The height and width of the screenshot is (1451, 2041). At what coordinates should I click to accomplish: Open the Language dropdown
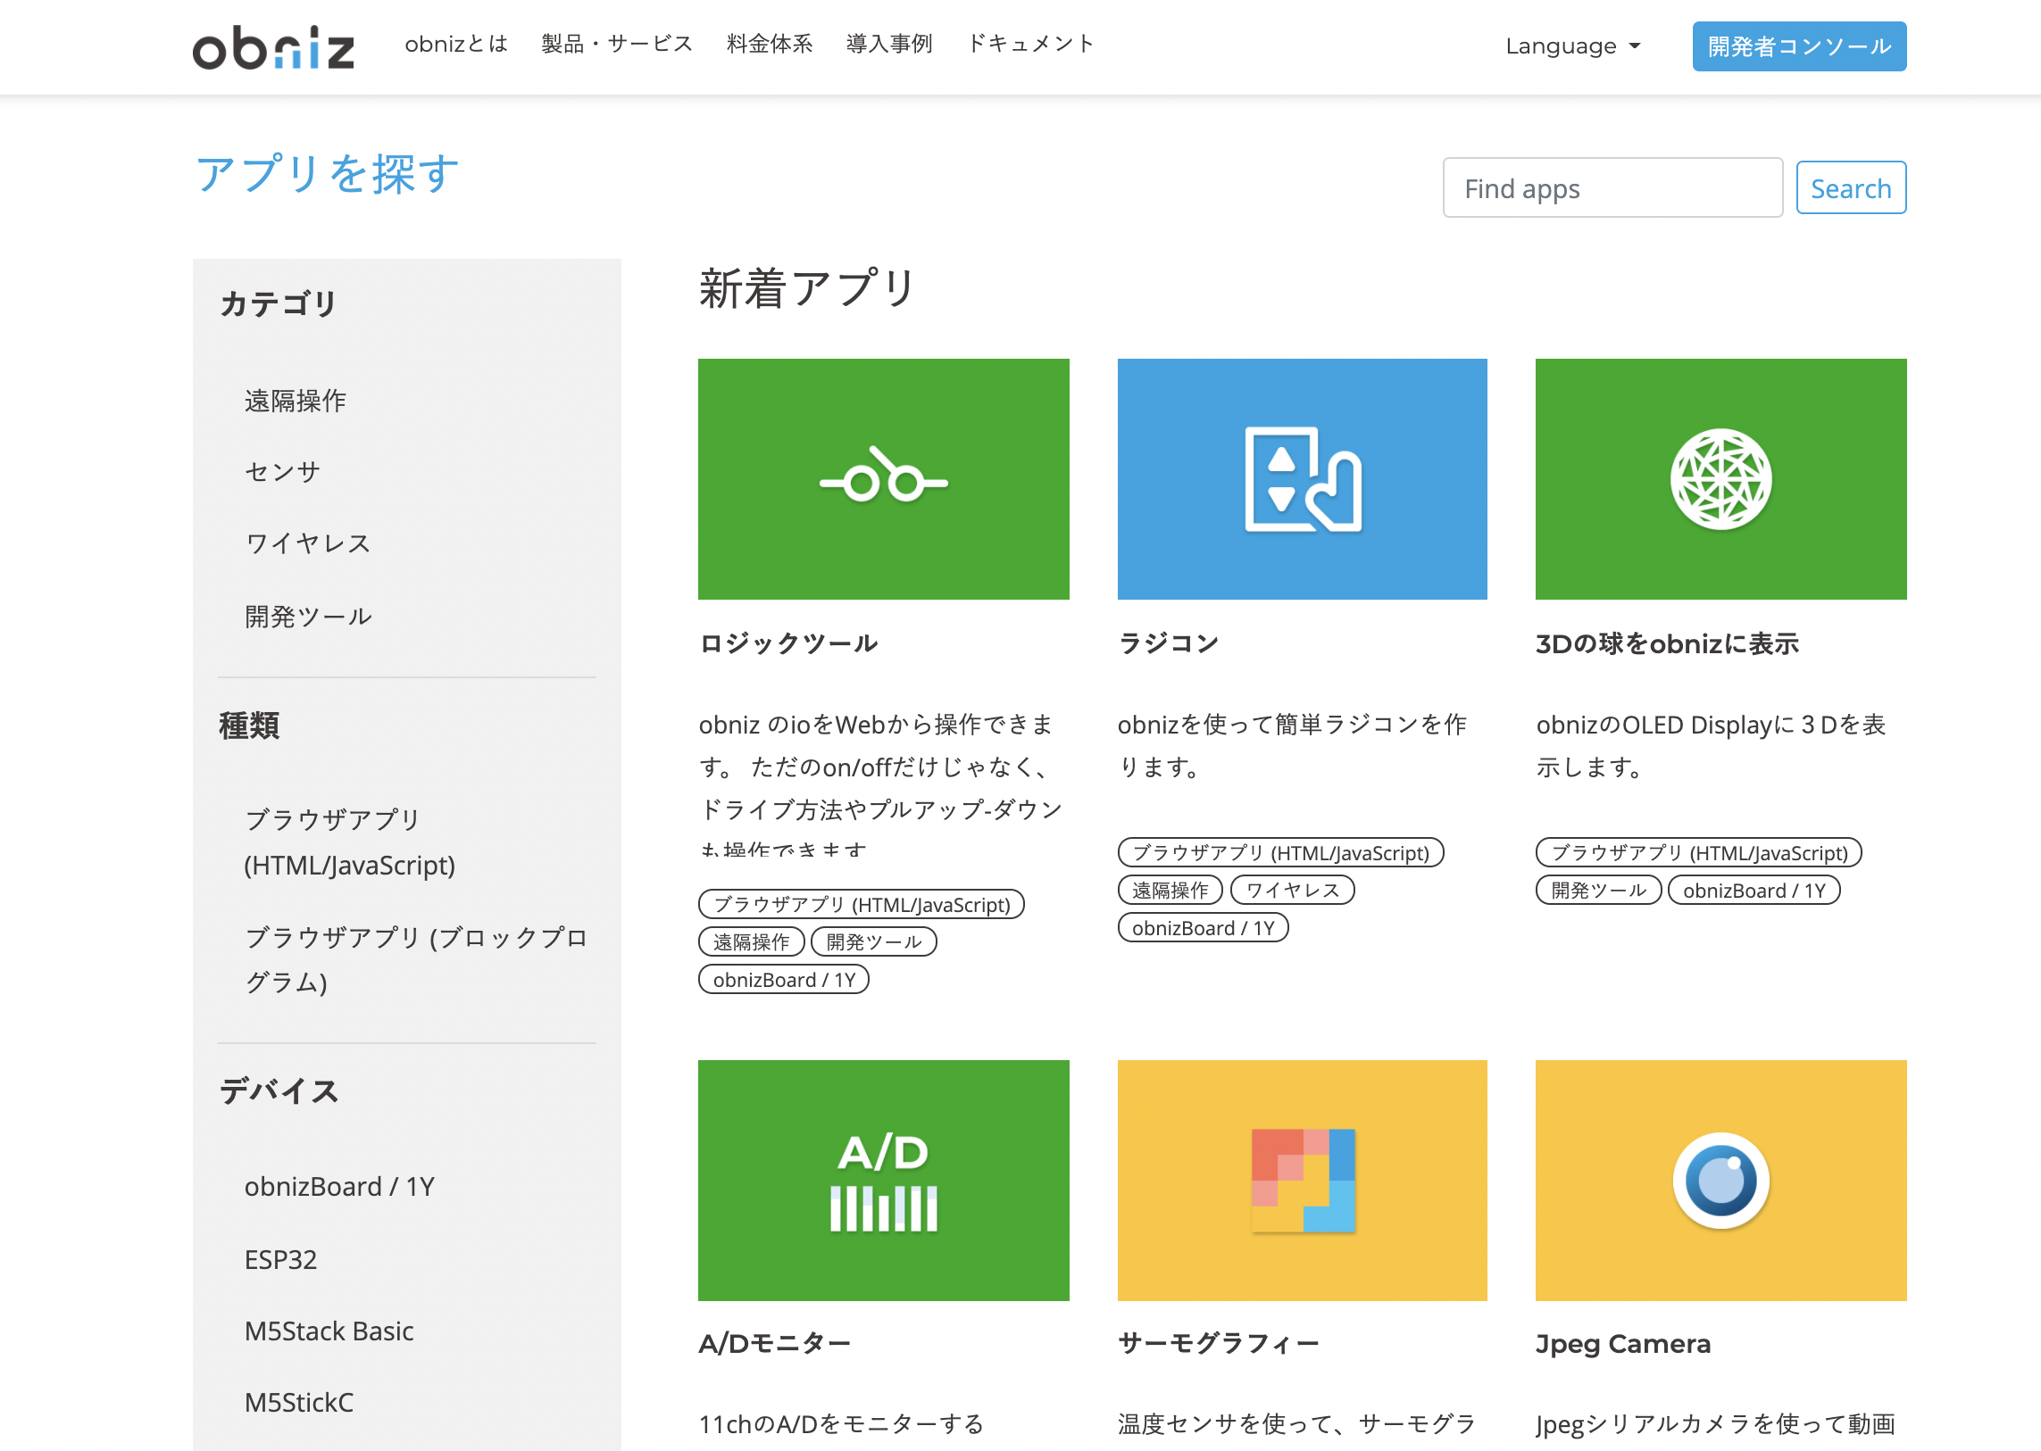click(1571, 46)
